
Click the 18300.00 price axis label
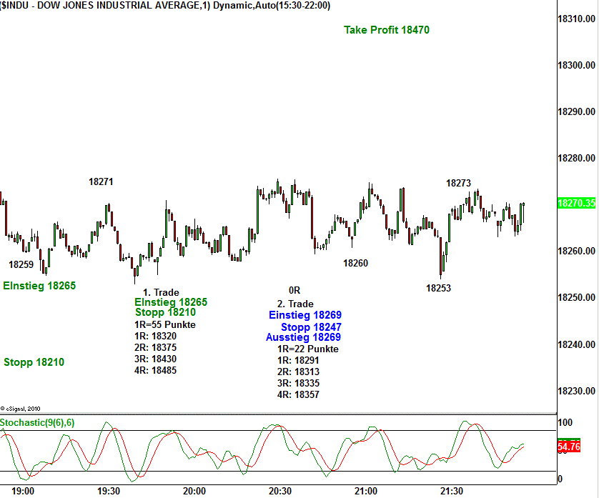pos(576,66)
